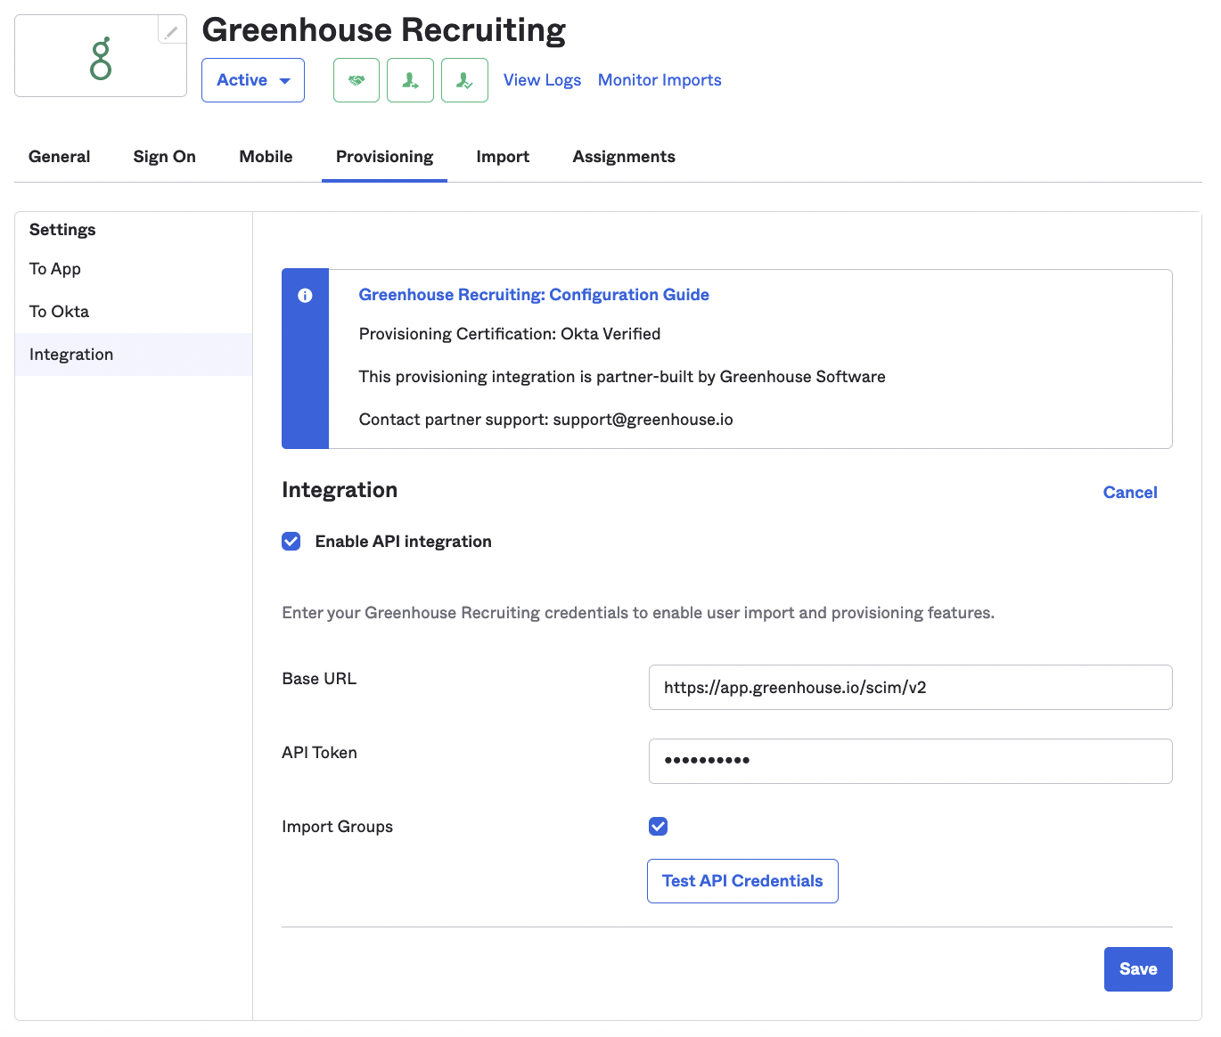Toggle the Import Groups checkbox
The width and height of the screenshot is (1221, 1037).
click(x=659, y=827)
